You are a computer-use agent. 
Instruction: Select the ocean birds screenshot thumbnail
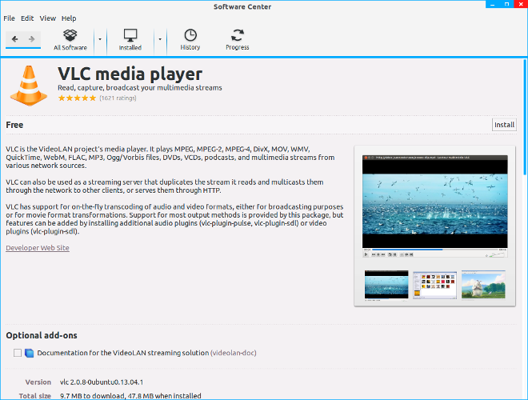(386, 285)
